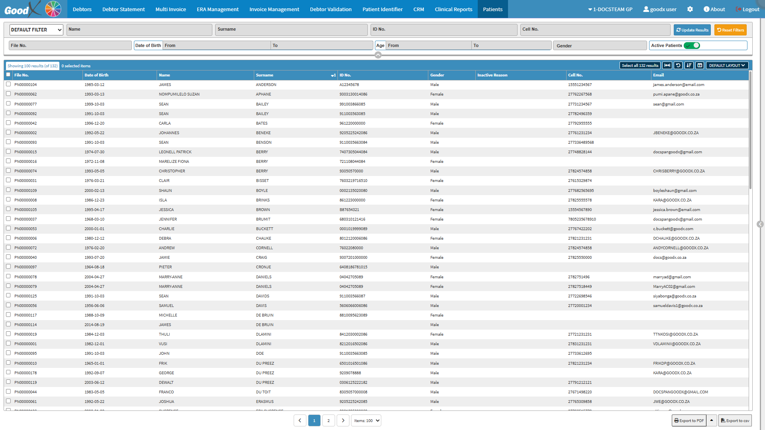Switch to Clinical Reports tab
This screenshot has height=430, width=765.
453,9
